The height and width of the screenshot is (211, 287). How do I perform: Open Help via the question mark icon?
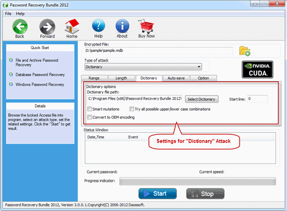98,26
